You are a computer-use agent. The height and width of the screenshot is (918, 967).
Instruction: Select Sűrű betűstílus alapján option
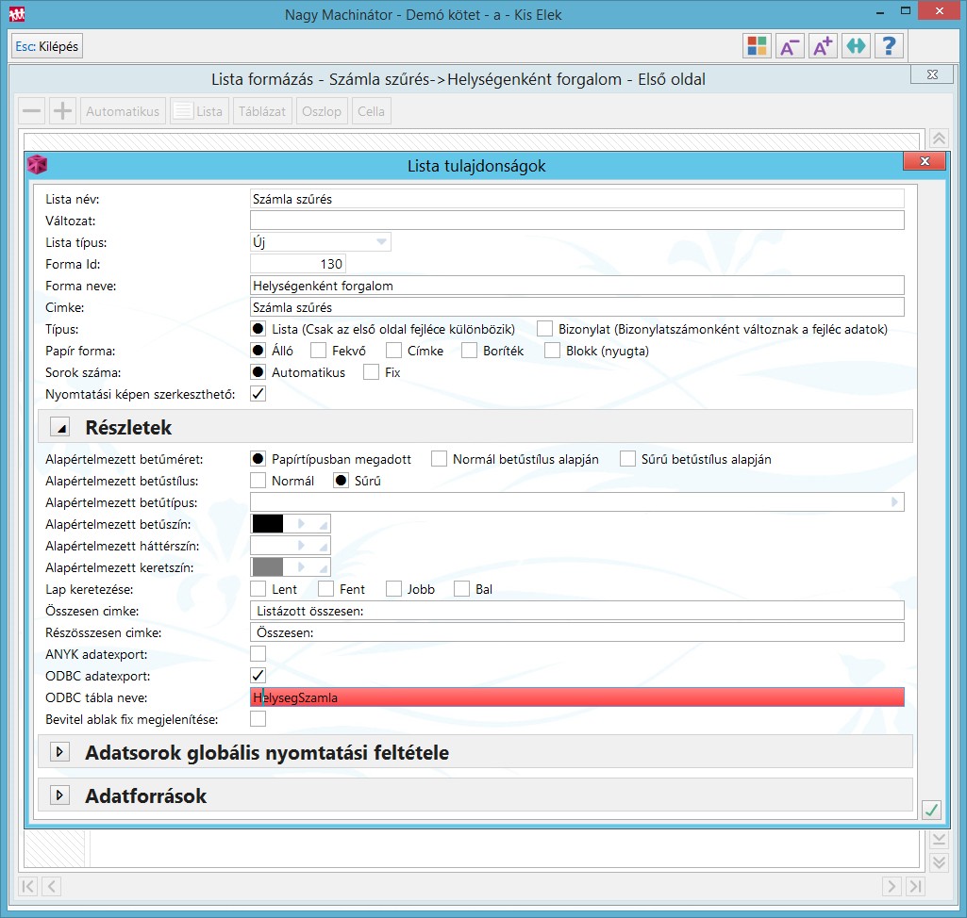pyautogui.click(x=627, y=459)
